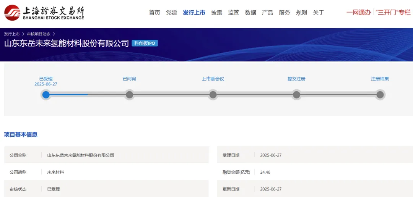The image size is (413, 197).
Task: Click the 上市委会议 timeline marker dot
Action: point(213,95)
